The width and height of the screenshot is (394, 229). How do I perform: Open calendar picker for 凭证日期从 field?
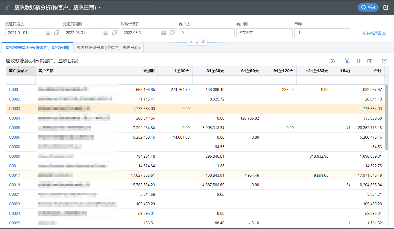click(x=48, y=33)
